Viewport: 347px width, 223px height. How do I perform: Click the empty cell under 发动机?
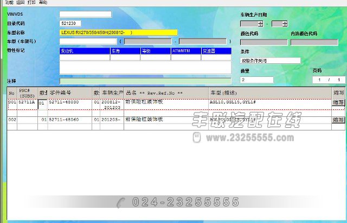click(x=85, y=57)
